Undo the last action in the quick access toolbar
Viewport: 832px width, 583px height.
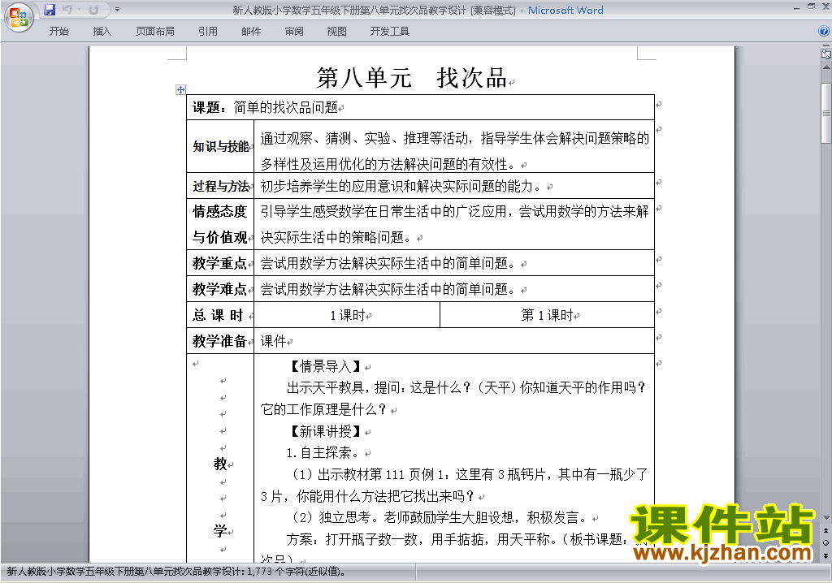tap(67, 10)
